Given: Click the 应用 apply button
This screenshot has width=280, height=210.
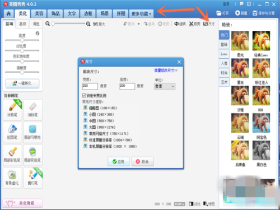Looking at the screenshot, I should (119, 161).
